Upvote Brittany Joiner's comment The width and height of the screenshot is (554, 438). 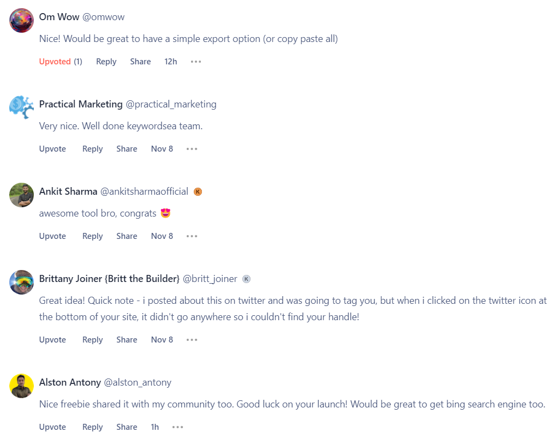pos(52,340)
